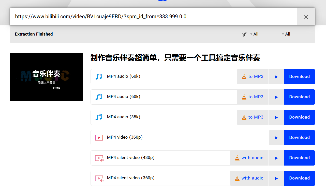Get 480p silent video with audio
This screenshot has height=195, width=326.
[249, 158]
